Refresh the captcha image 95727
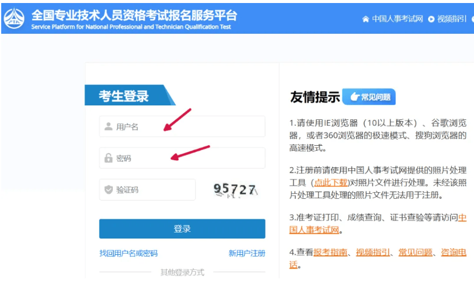Screen dimensions: 474x303 (235, 190)
